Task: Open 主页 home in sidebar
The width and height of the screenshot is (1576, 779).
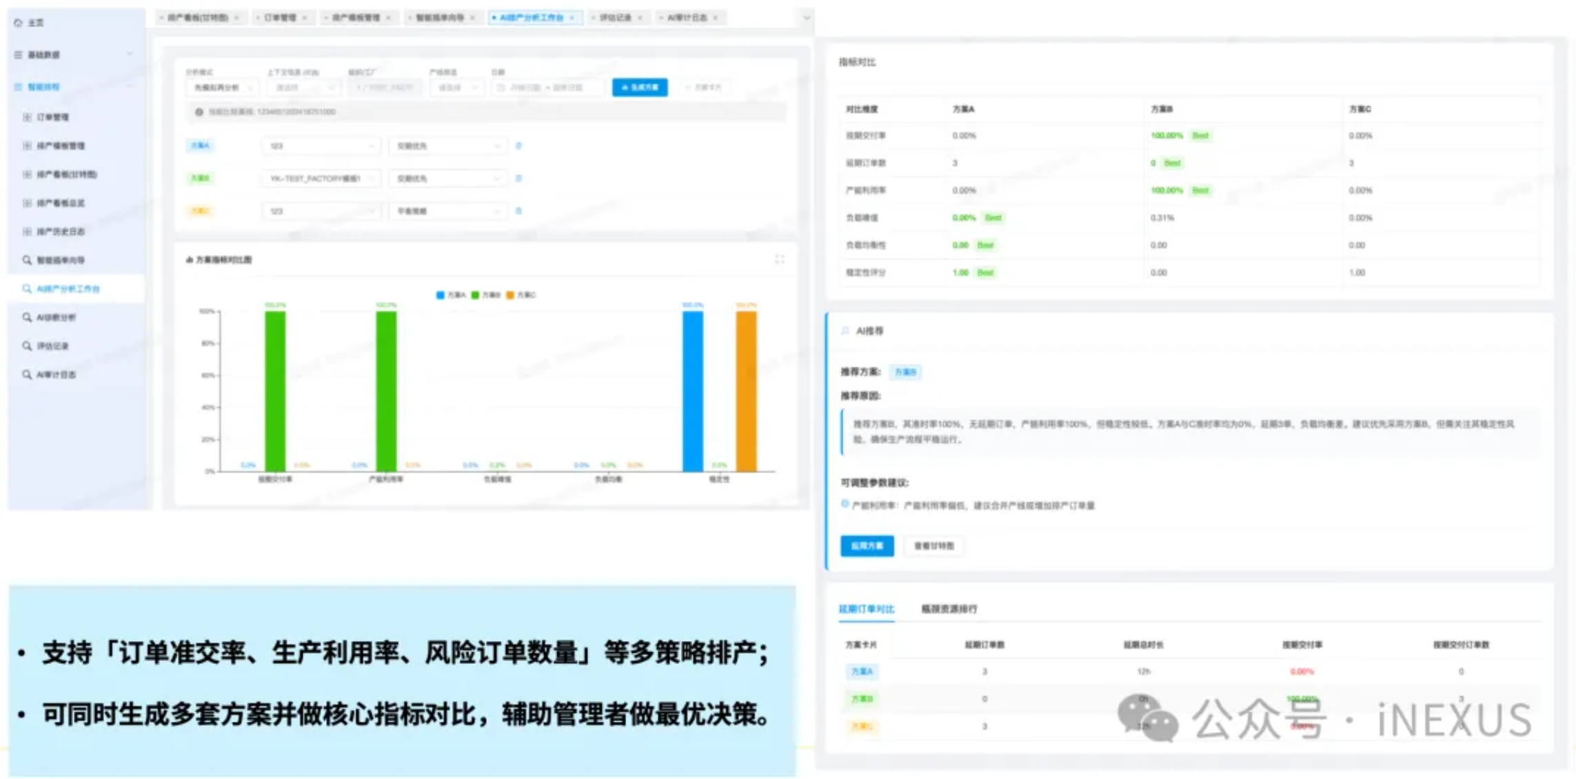Action: (29, 23)
